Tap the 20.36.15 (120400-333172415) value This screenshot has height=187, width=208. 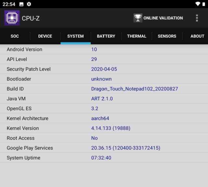[x=126, y=148]
